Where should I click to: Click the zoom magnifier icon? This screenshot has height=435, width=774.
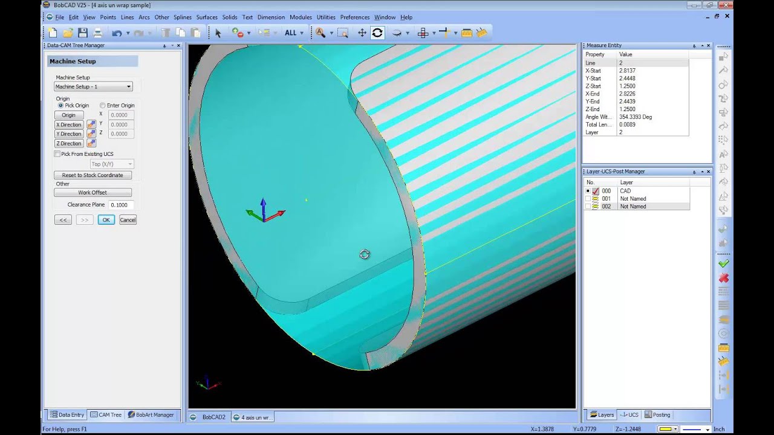(320, 33)
